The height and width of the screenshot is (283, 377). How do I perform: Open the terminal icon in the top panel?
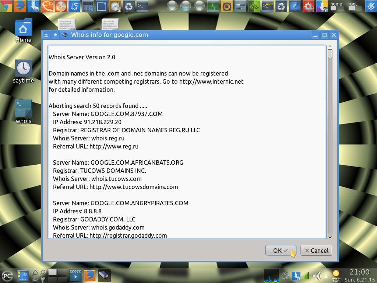point(142,6)
